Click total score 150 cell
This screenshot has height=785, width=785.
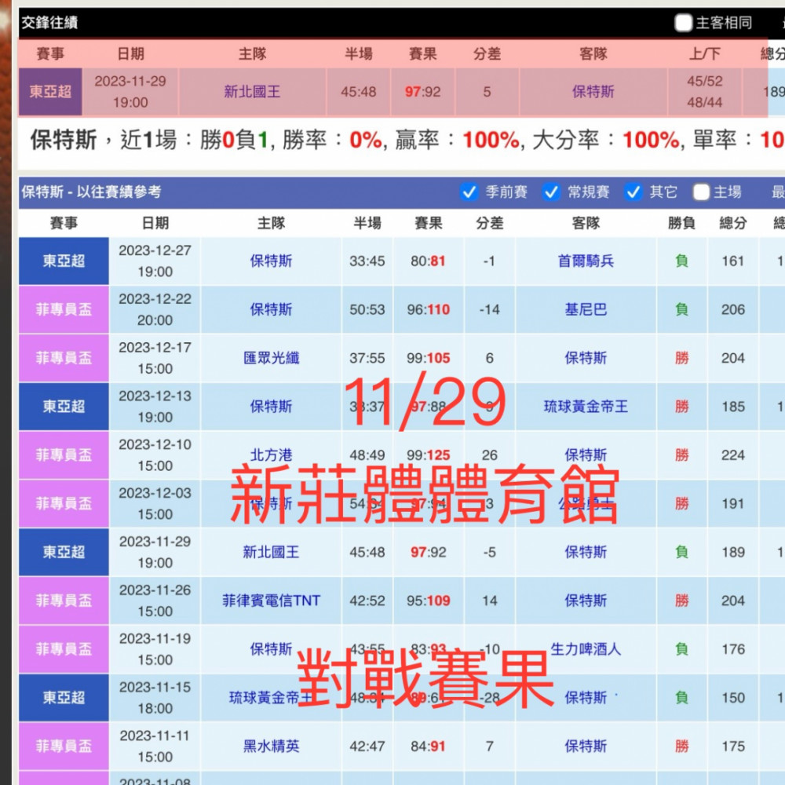[733, 697]
